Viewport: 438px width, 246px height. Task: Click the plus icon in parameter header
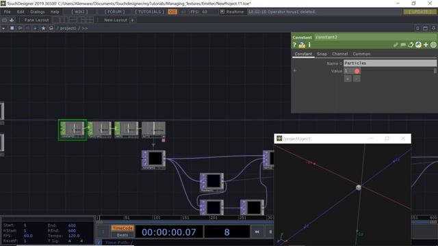coord(426,44)
